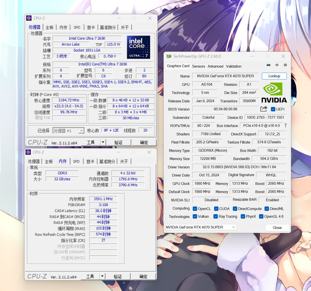Open the RTX 4070 SUPER GPU selector dropdown
The width and height of the screenshot is (311, 291).
pyautogui.click(x=201, y=227)
